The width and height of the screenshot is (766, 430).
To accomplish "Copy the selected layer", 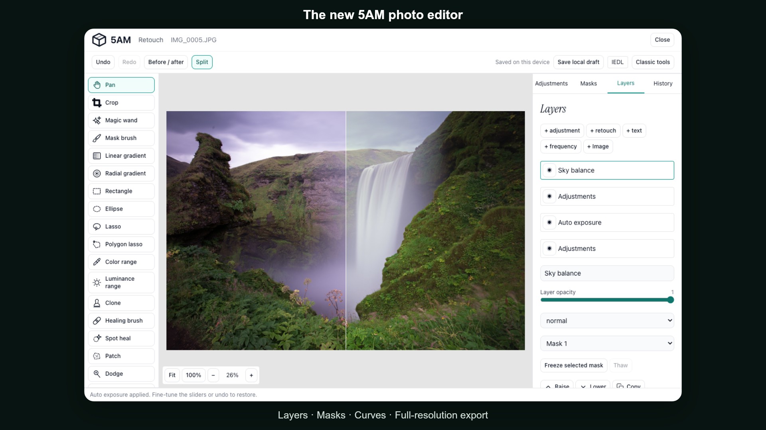I will (x=628, y=385).
